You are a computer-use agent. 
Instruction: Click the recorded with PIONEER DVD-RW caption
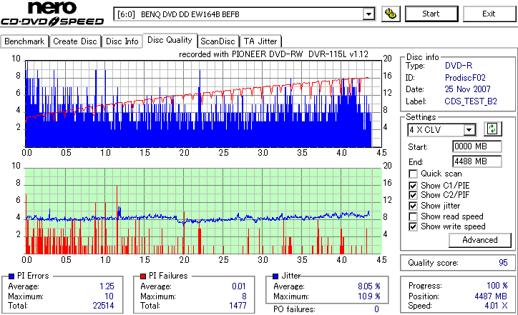tap(273, 54)
